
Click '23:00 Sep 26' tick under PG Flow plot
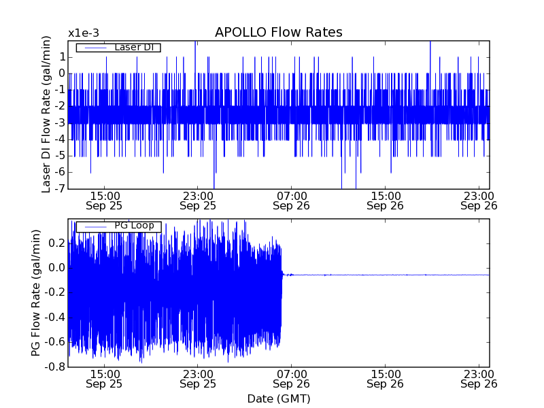479,379
